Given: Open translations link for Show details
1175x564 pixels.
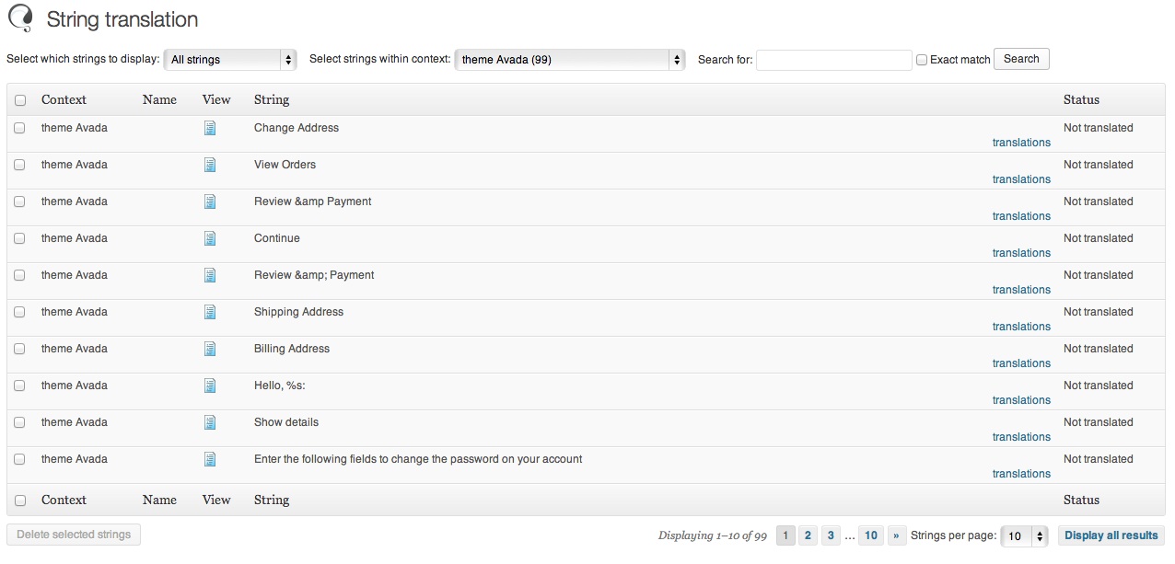Looking at the screenshot, I should [1021, 437].
